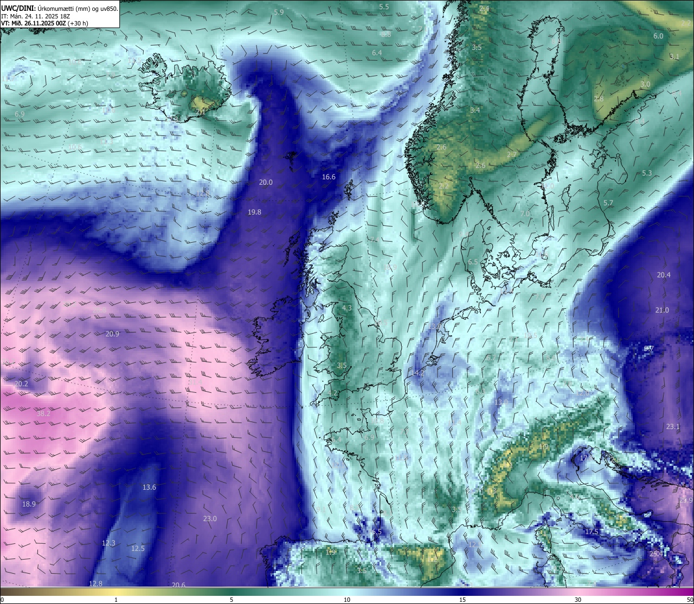Click the 20.4 value on the right

pyautogui.click(x=664, y=275)
